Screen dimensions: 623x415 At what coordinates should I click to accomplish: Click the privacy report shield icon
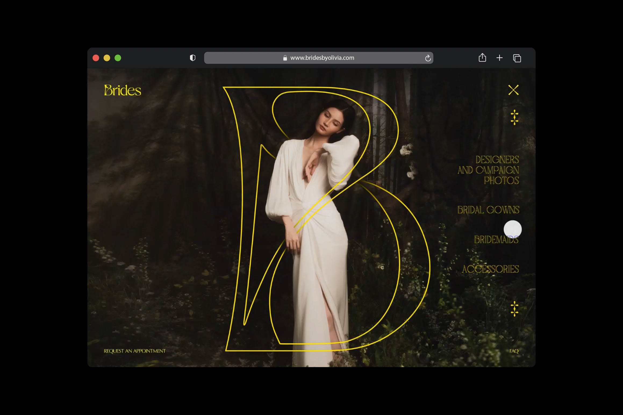(x=192, y=58)
